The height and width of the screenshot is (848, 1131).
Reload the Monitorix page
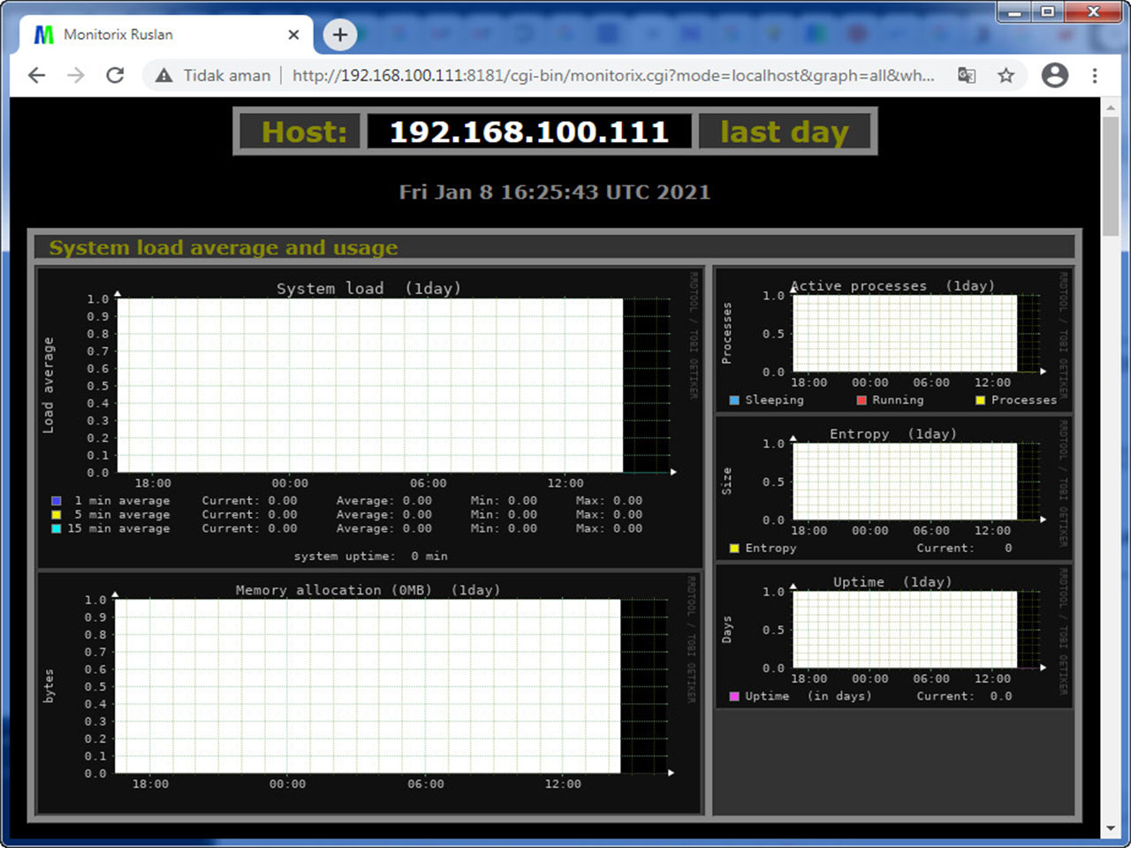[x=115, y=75]
